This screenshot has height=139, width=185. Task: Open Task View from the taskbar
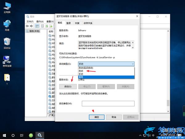coord(22,135)
